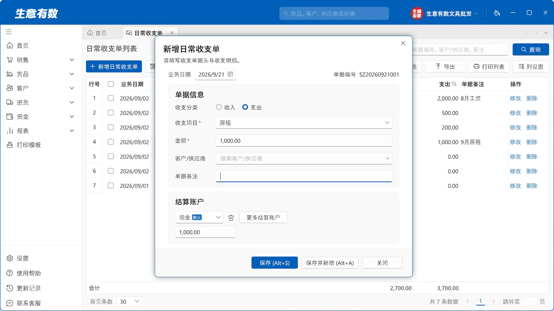Check the checkbox for row 1
This screenshot has height=311, width=554.
(111, 98)
